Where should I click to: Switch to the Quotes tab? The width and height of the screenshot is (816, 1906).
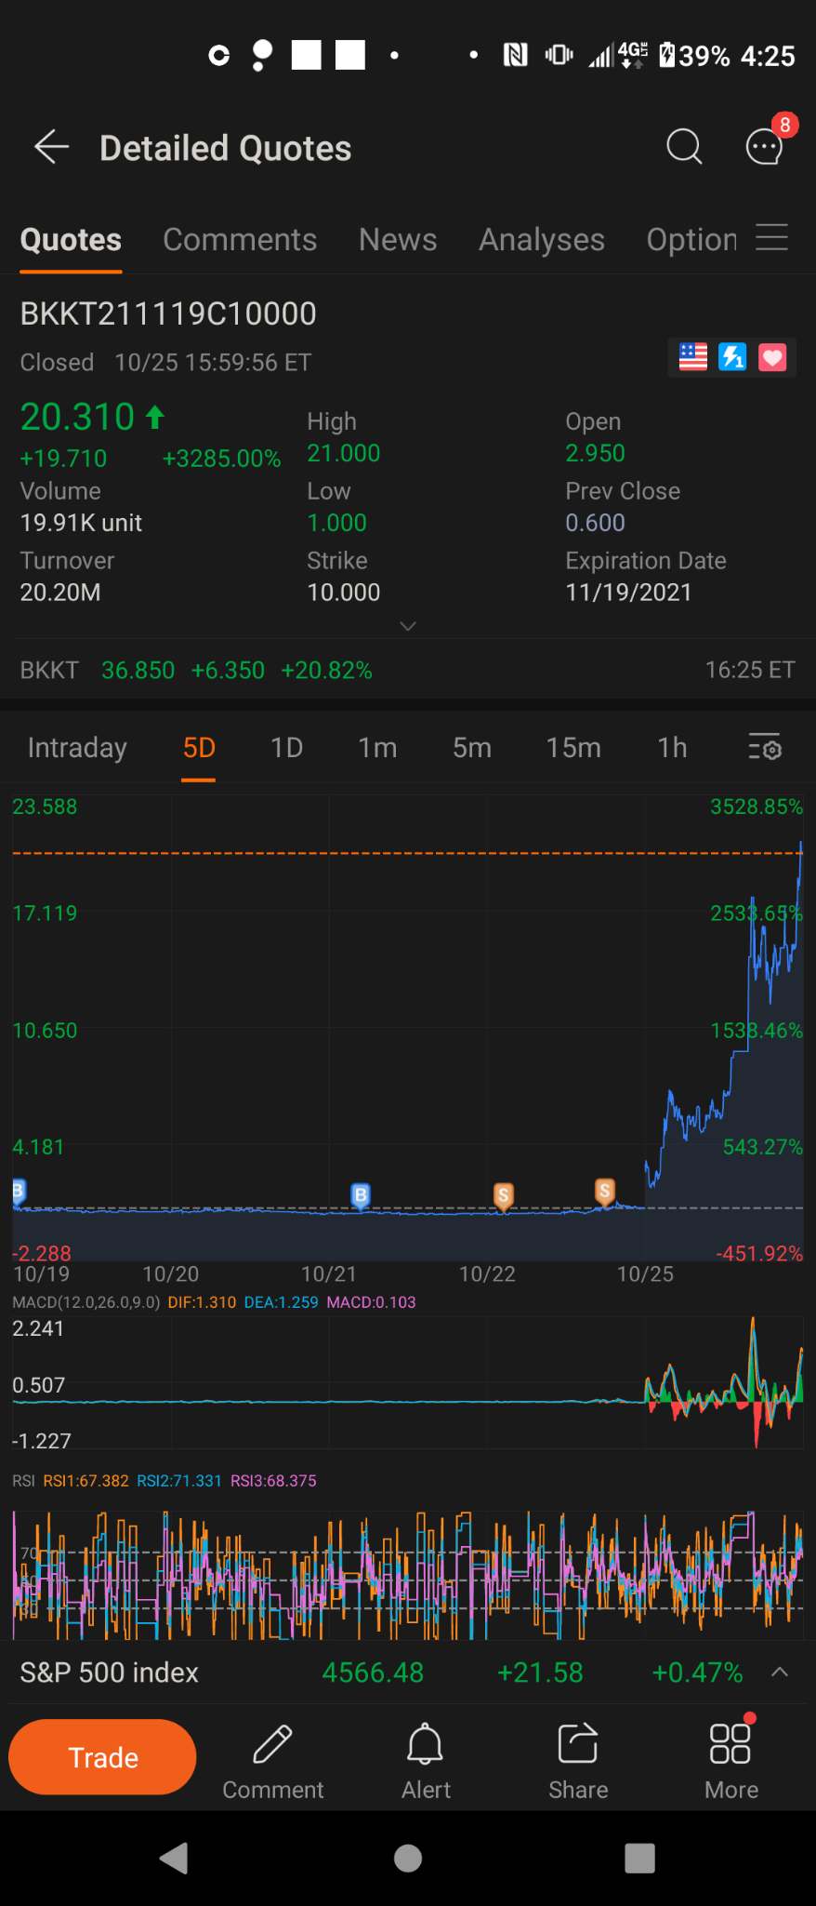pos(71,240)
